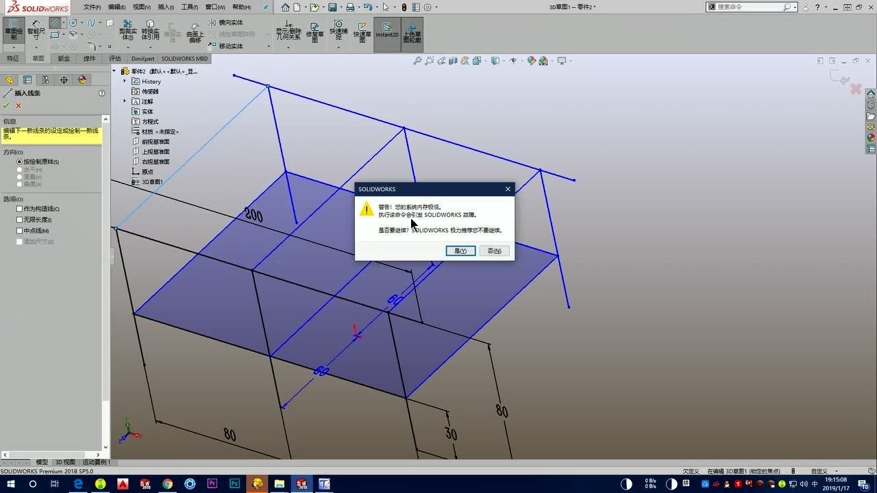
Task: Expand the 注解 tree node
Action: tap(125, 101)
